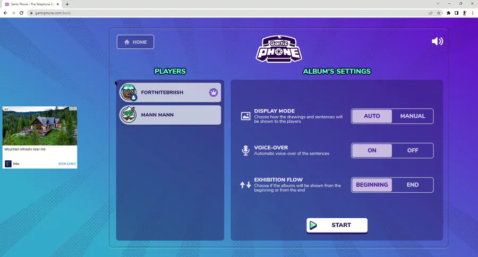The height and width of the screenshot is (257, 478).
Task: Click the Gartic Phone logo
Action: [279, 49]
